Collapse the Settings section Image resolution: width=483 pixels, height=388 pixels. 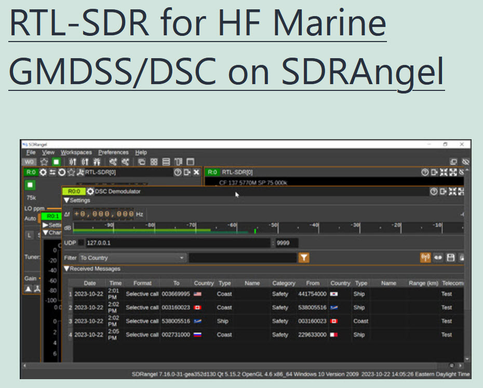pyautogui.click(x=66, y=200)
